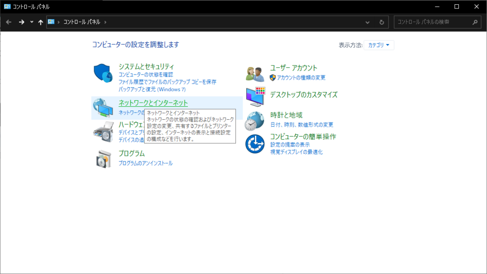
Task: Click the Clock and Region globe icon
Action: (255, 121)
